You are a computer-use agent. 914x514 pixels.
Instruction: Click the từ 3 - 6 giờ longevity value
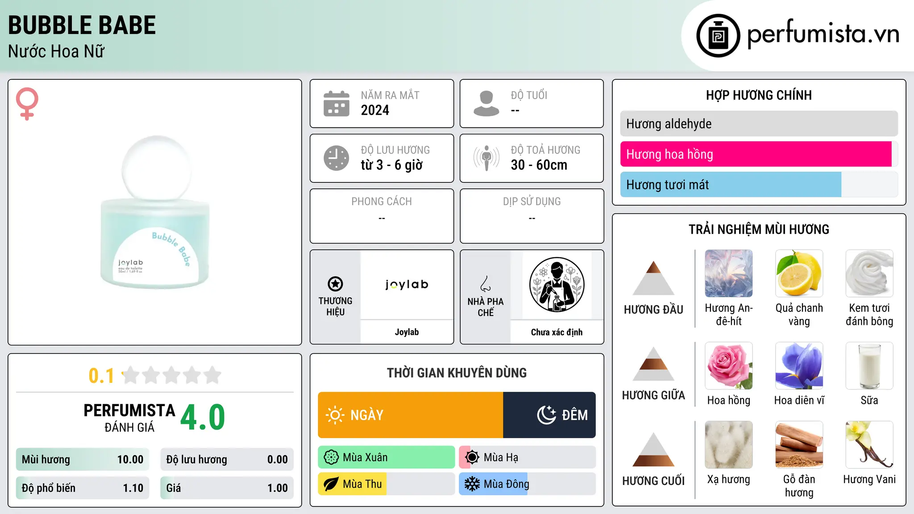pos(392,165)
